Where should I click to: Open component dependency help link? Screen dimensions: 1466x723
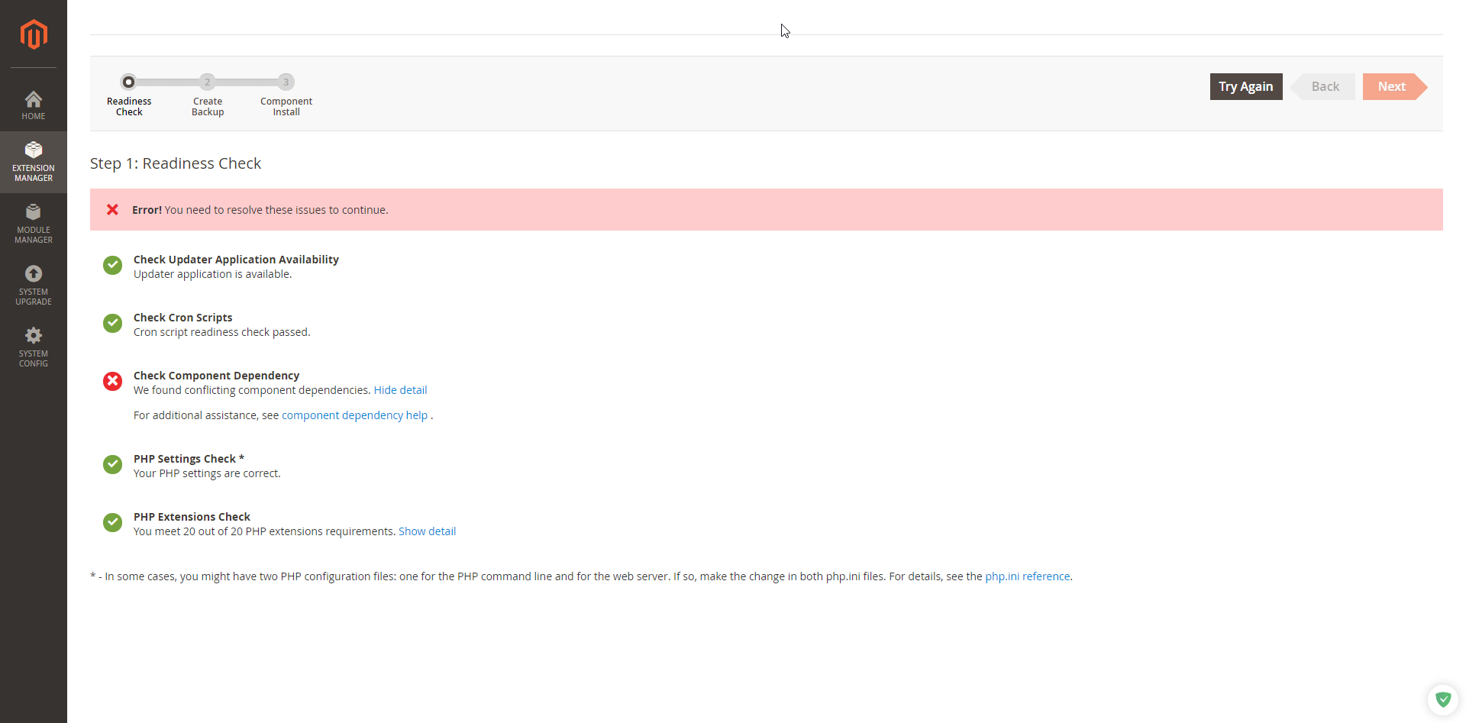[x=354, y=415]
